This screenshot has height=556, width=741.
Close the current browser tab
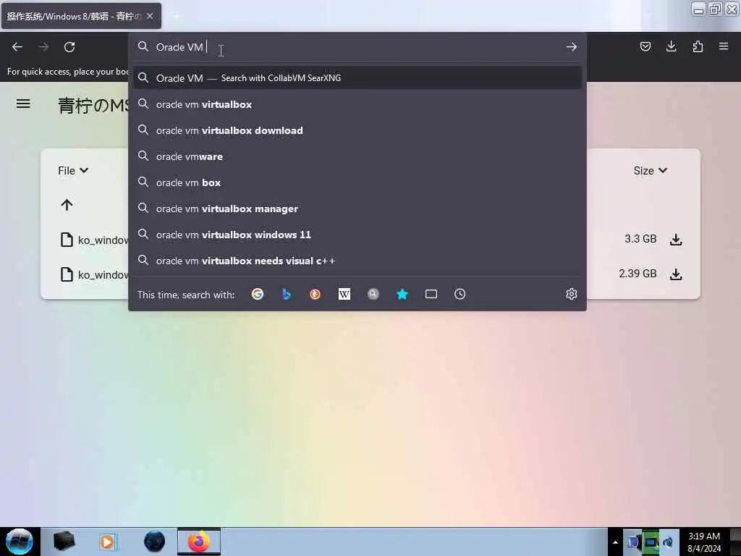tap(150, 16)
